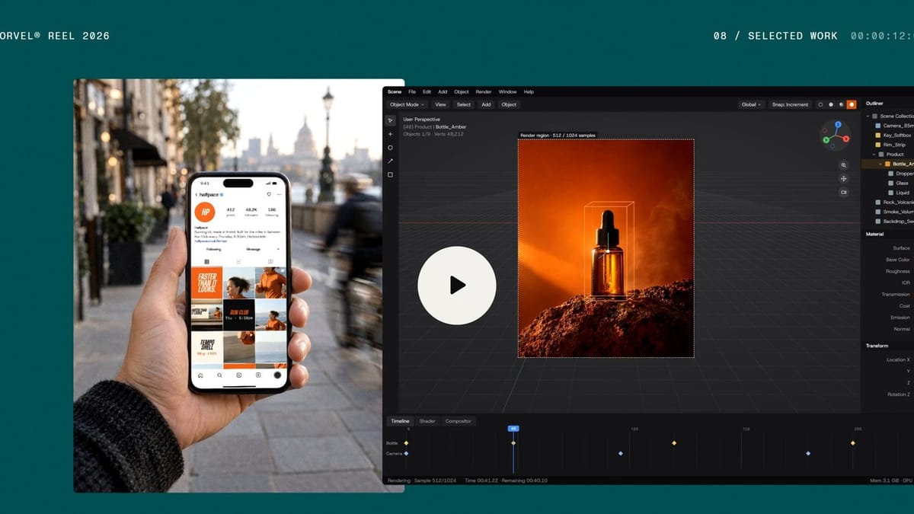This screenshot has height=514, width=914.
Task: Select the highlighted rendered shading mode
Action: coord(852,104)
